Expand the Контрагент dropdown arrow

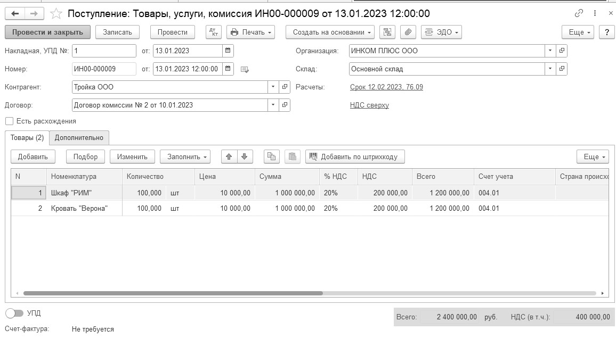coord(273,87)
